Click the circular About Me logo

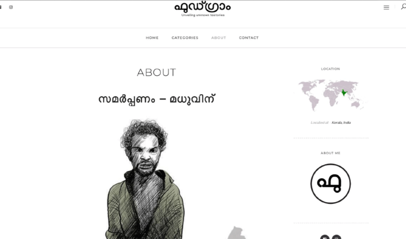pos(331,184)
